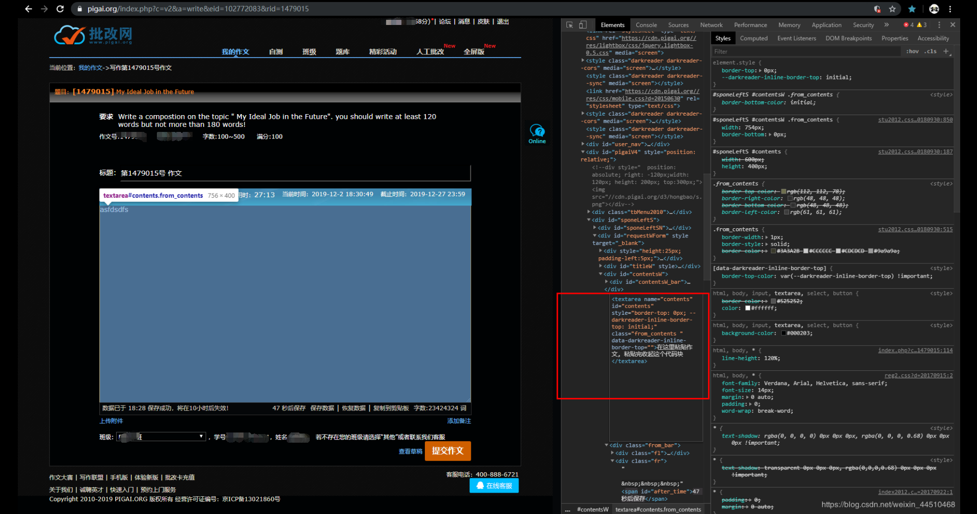The width and height of the screenshot is (977, 514).
Task: Click the 保存数据 link
Action: click(x=322, y=408)
